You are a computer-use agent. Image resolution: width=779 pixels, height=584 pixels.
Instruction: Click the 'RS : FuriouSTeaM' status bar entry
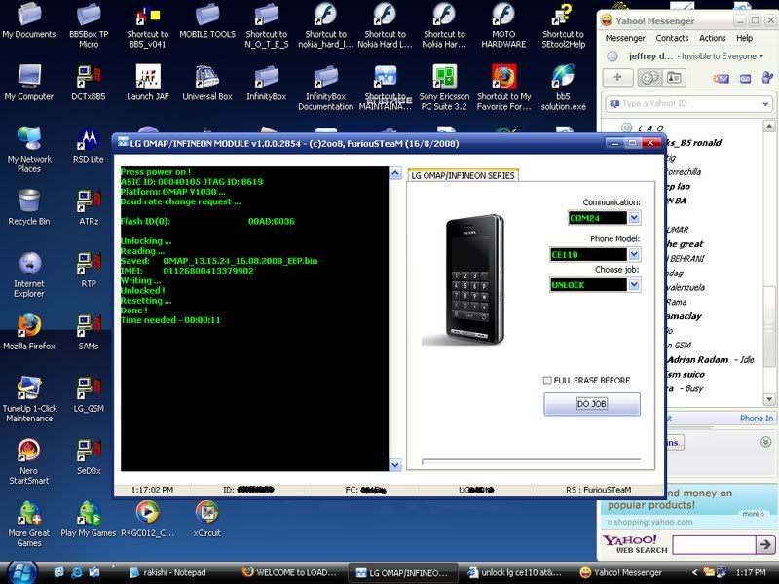click(x=598, y=490)
